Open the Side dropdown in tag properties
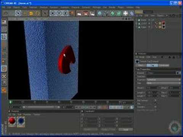Image resolution: width=183 pixels, height=137 pixels. coord(164,83)
